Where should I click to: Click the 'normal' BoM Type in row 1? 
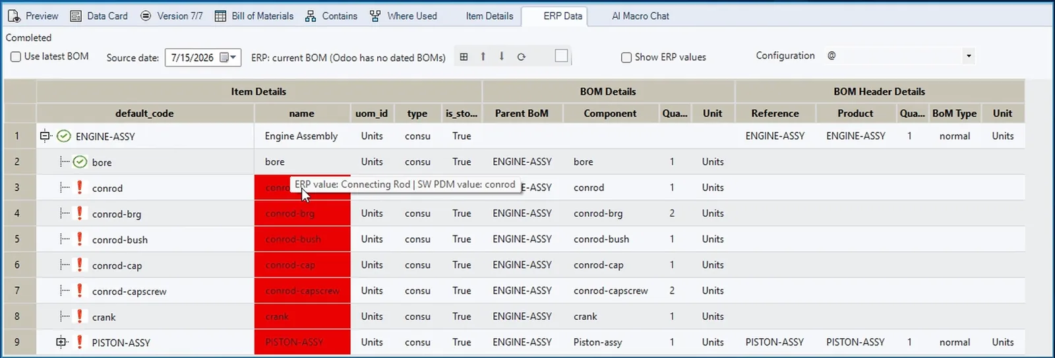[955, 136]
